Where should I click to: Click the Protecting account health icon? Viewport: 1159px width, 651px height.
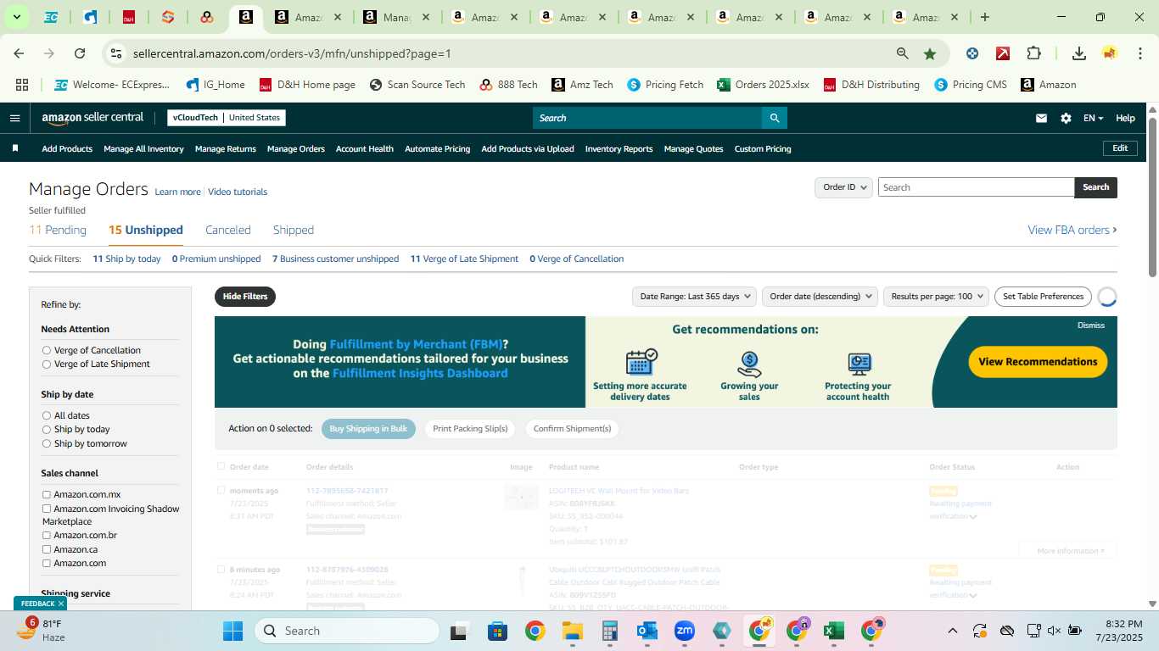point(859,364)
